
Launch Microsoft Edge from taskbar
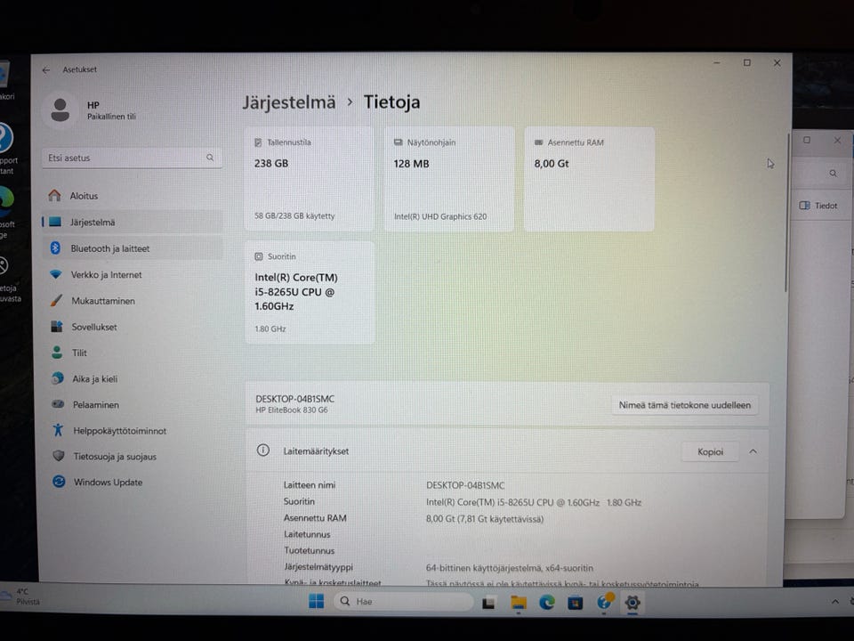(547, 602)
